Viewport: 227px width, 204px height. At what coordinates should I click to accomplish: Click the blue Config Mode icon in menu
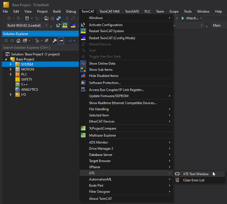[83, 38]
